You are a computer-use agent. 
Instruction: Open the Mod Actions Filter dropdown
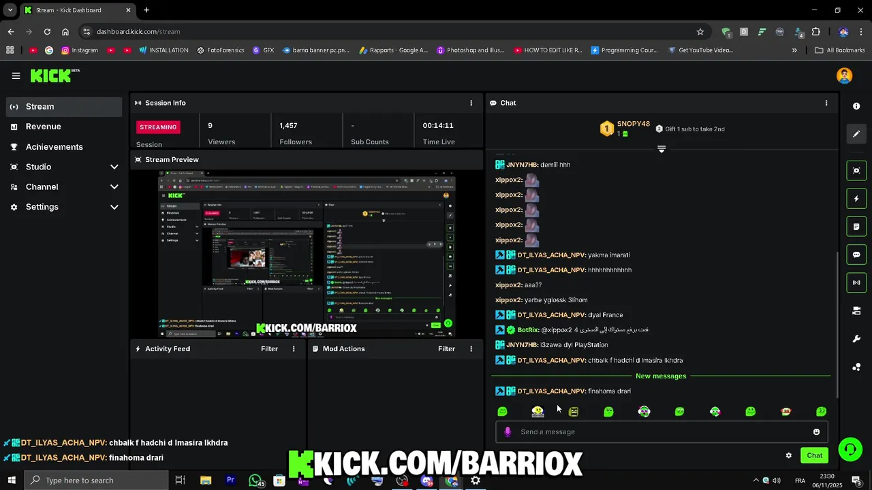(446, 348)
